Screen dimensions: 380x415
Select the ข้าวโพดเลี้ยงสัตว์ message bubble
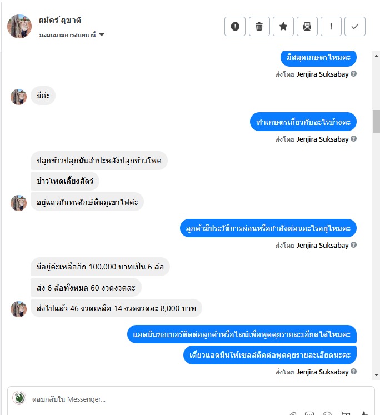click(x=65, y=181)
